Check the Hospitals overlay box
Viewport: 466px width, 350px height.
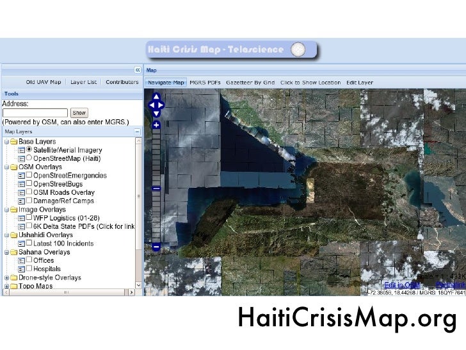pos(29,269)
